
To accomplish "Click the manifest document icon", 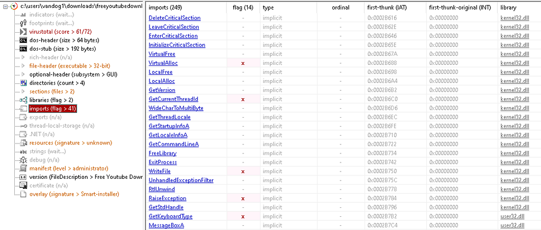I will click(x=23, y=169).
